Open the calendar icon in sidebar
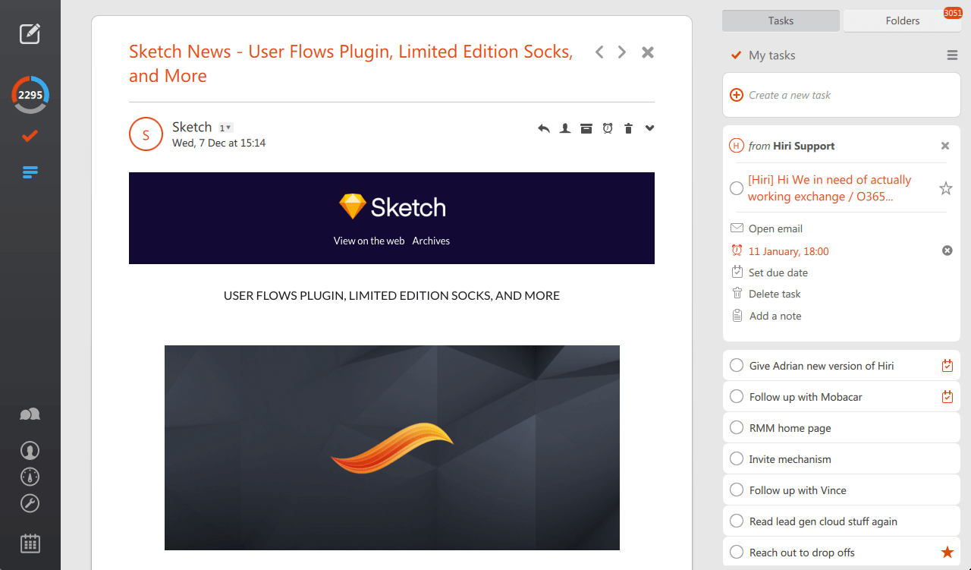 (30, 543)
